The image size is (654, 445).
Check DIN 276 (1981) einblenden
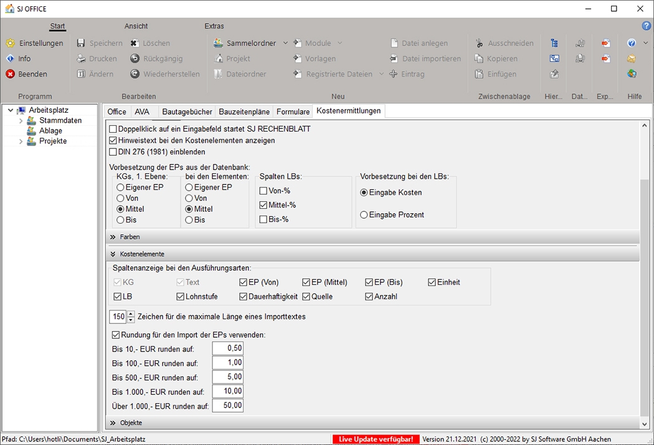(113, 152)
